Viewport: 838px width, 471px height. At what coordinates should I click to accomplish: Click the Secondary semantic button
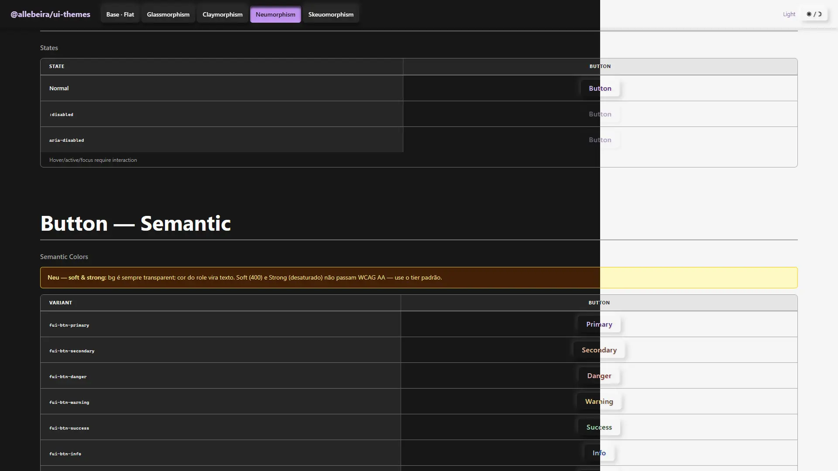click(599, 350)
